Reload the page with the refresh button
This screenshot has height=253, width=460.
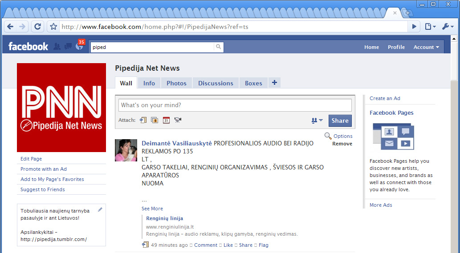point(37,27)
